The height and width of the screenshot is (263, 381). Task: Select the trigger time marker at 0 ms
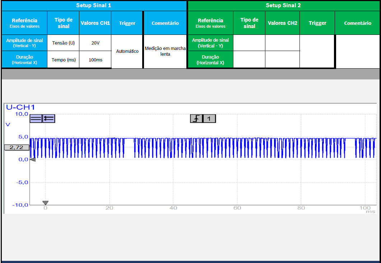45,203
